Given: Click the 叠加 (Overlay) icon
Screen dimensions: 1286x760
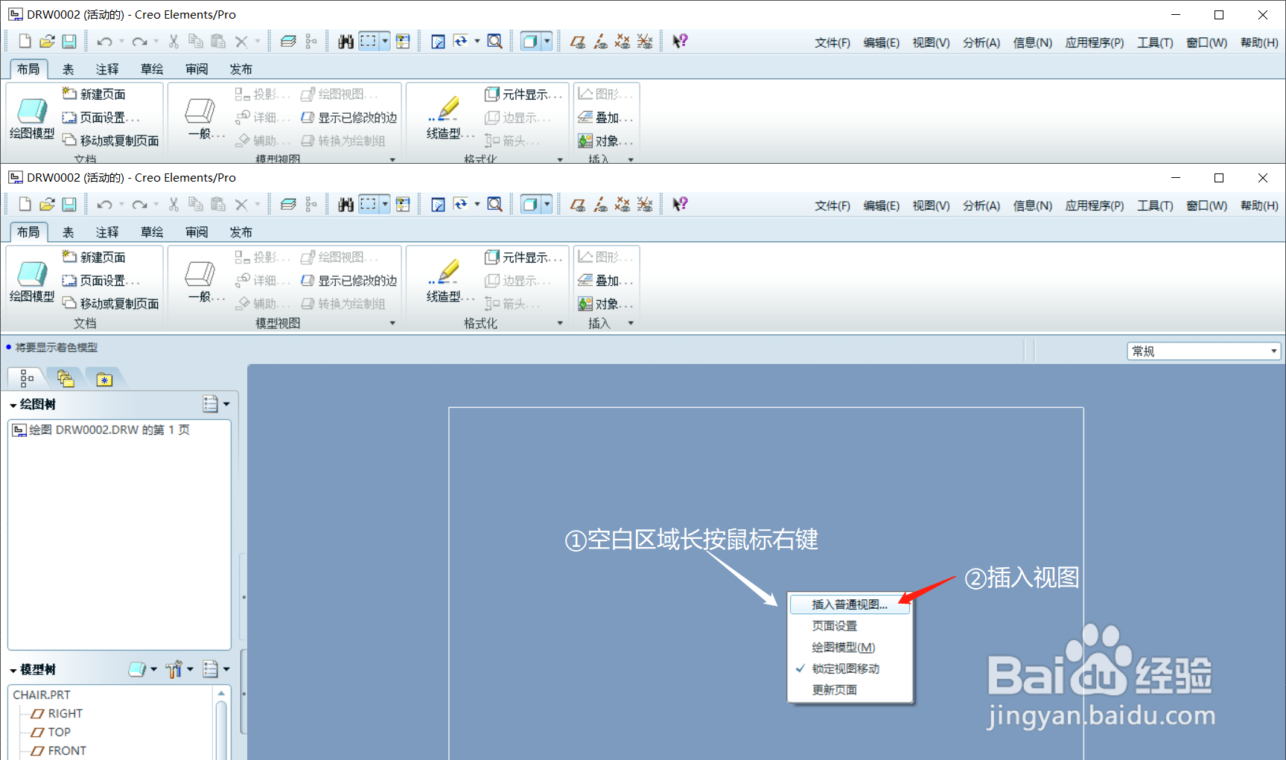Looking at the screenshot, I should (x=605, y=280).
